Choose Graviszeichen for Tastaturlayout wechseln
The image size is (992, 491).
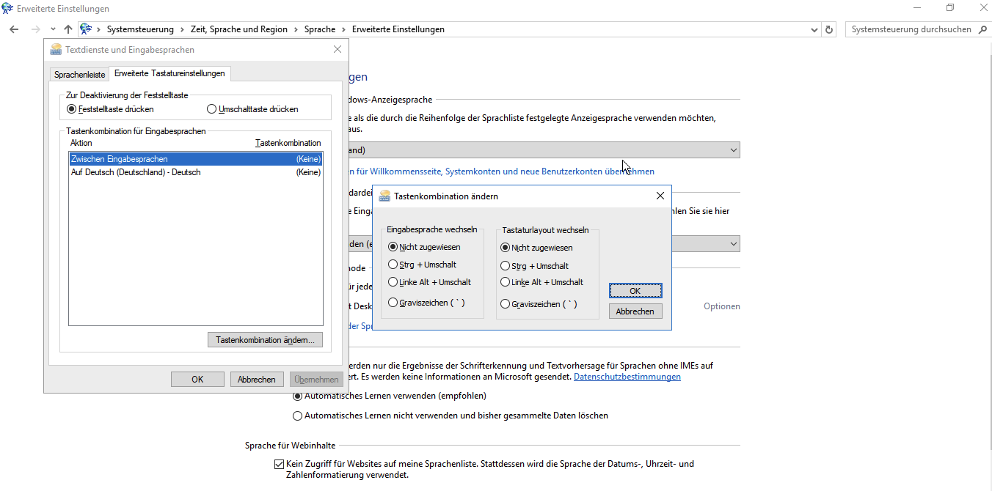[539, 304]
